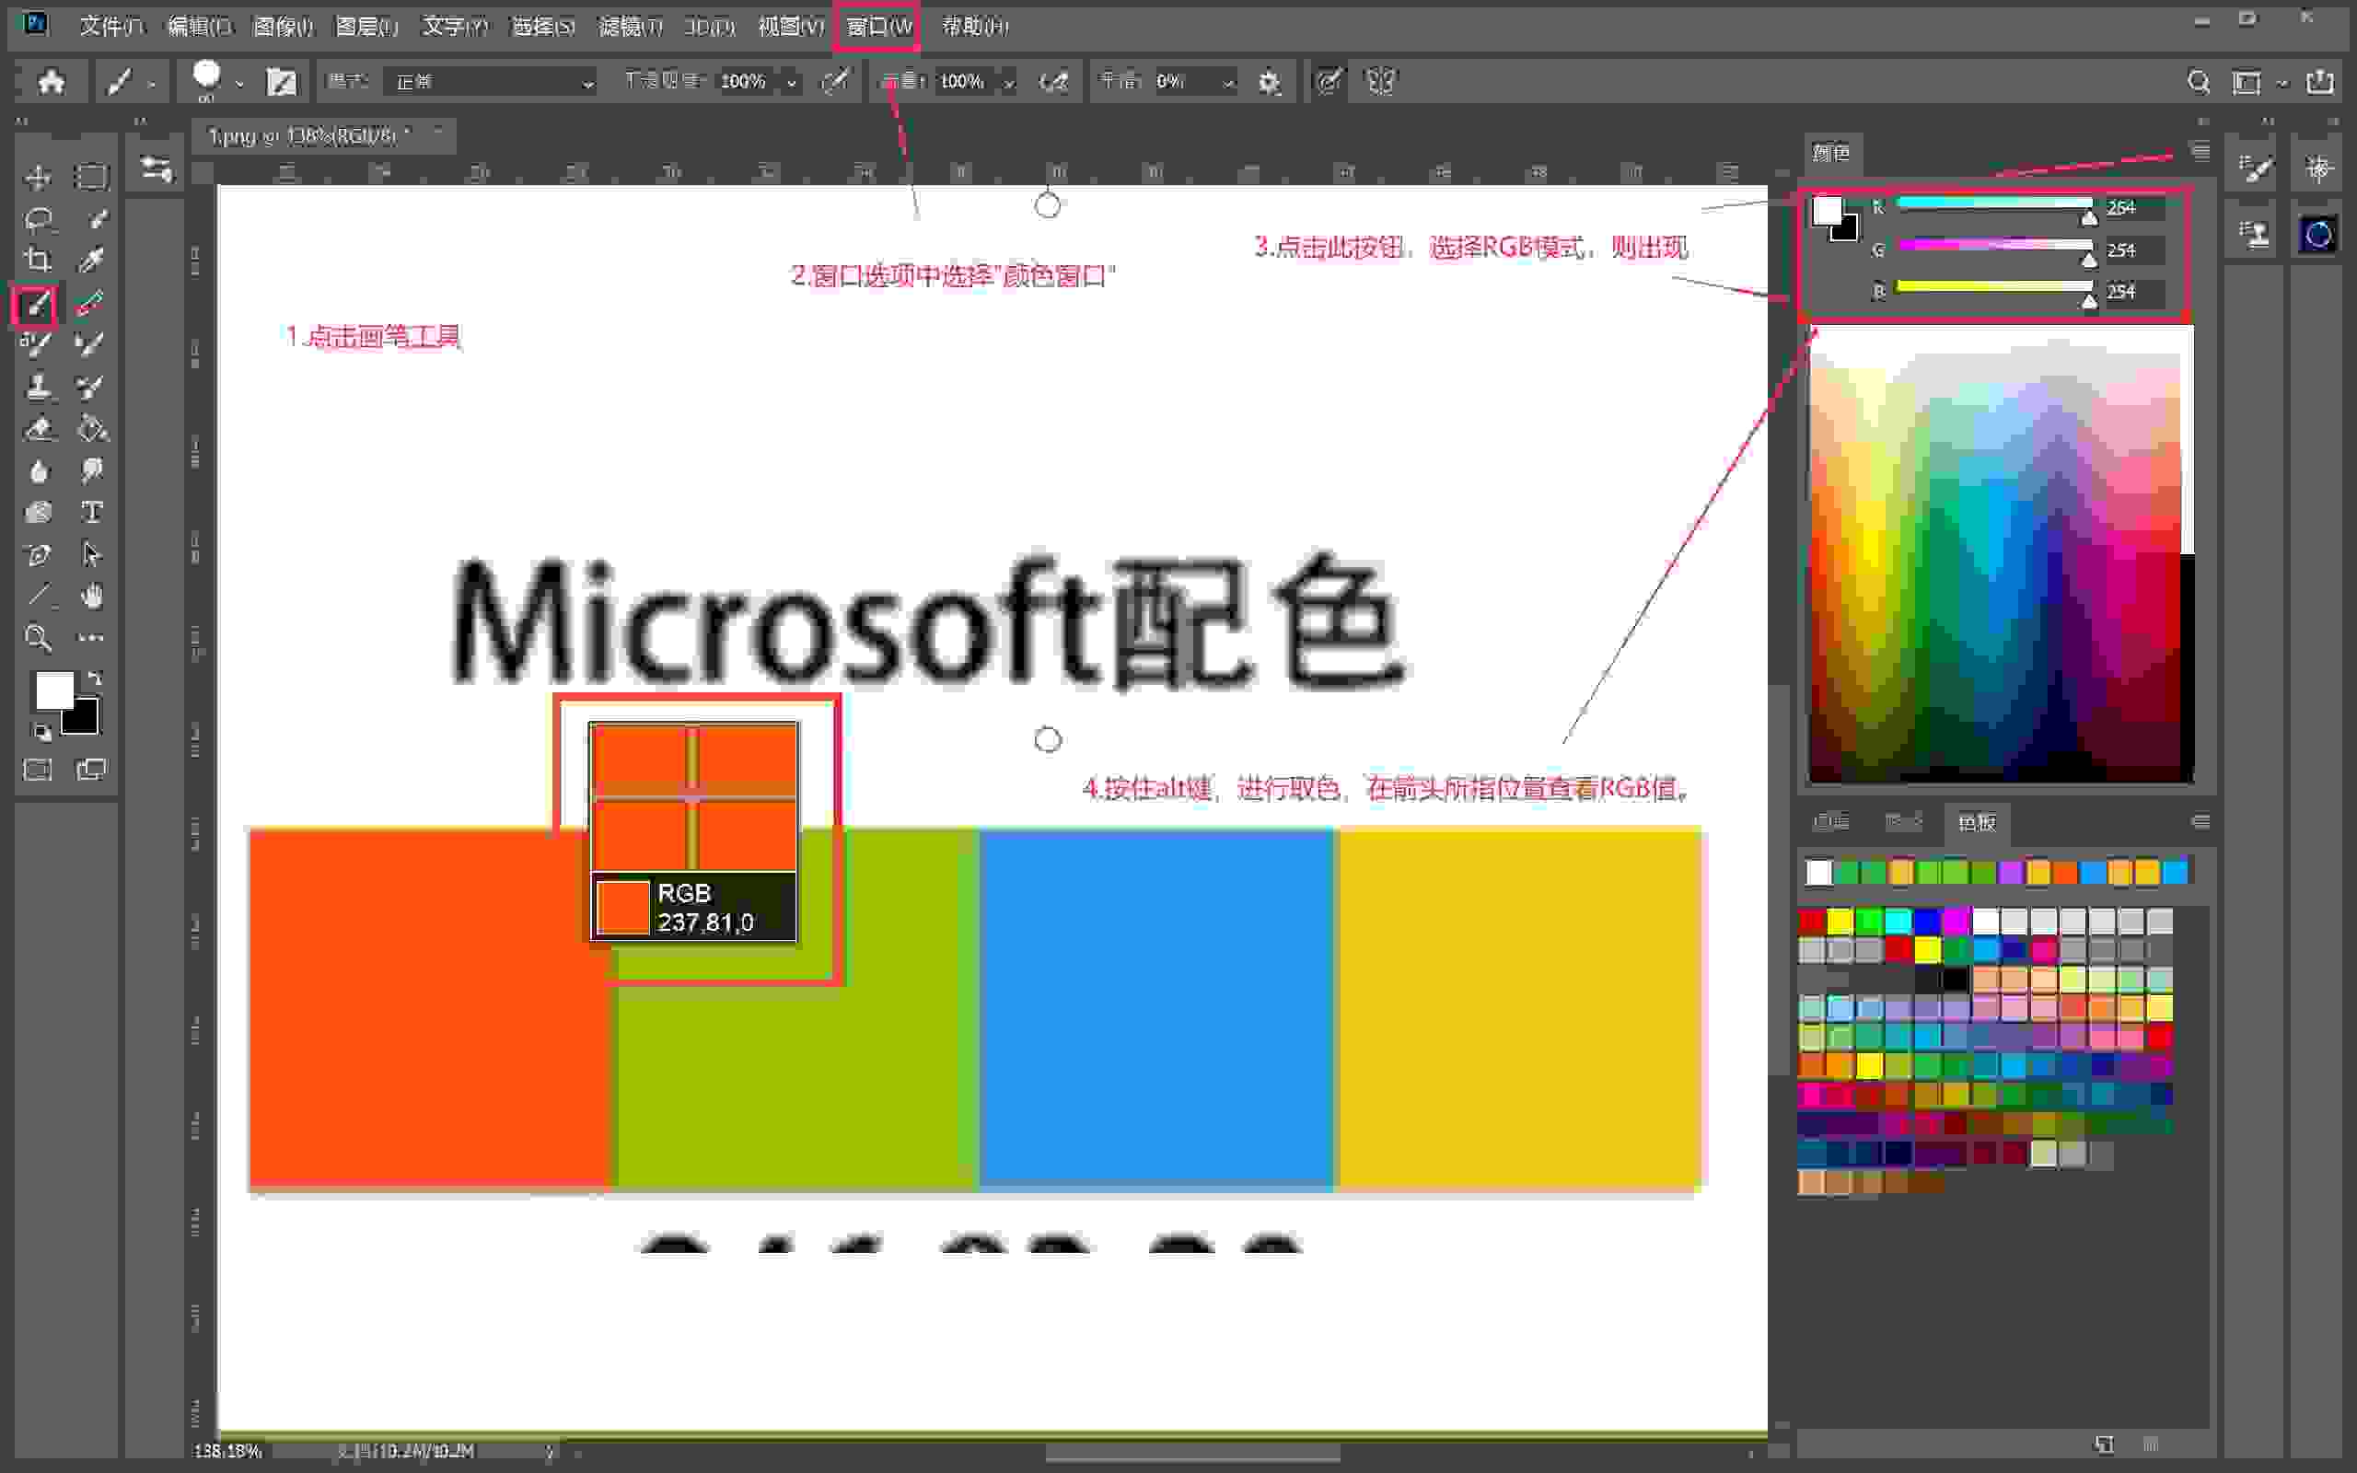This screenshot has height=1473, width=2357.
Task: Toggle Quick Mask mode
Action: coord(38,770)
